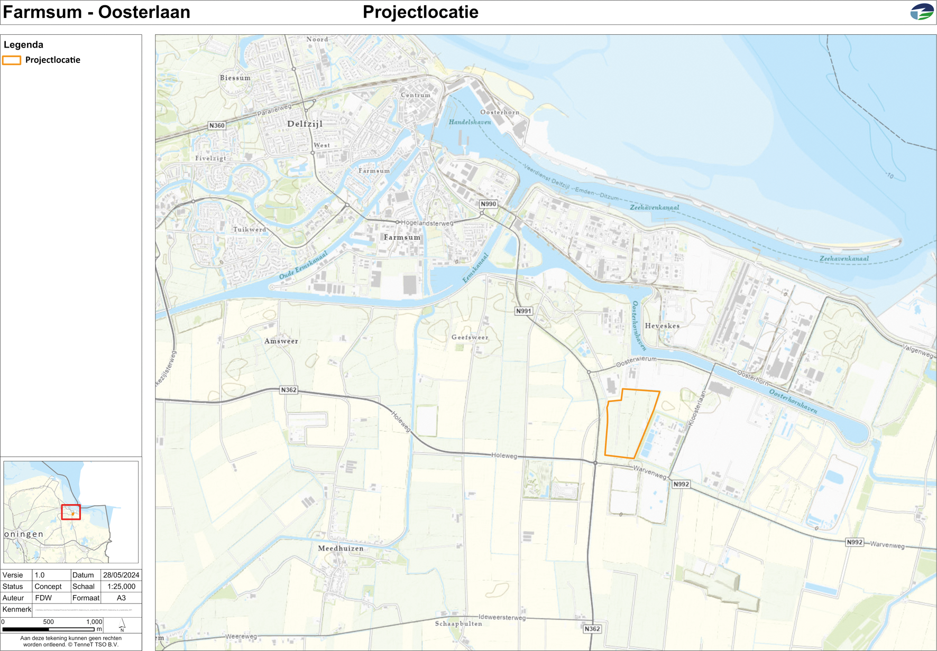Click the TenneT logo in the header
The height and width of the screenshot is (651, 937).
pos(922,12)
